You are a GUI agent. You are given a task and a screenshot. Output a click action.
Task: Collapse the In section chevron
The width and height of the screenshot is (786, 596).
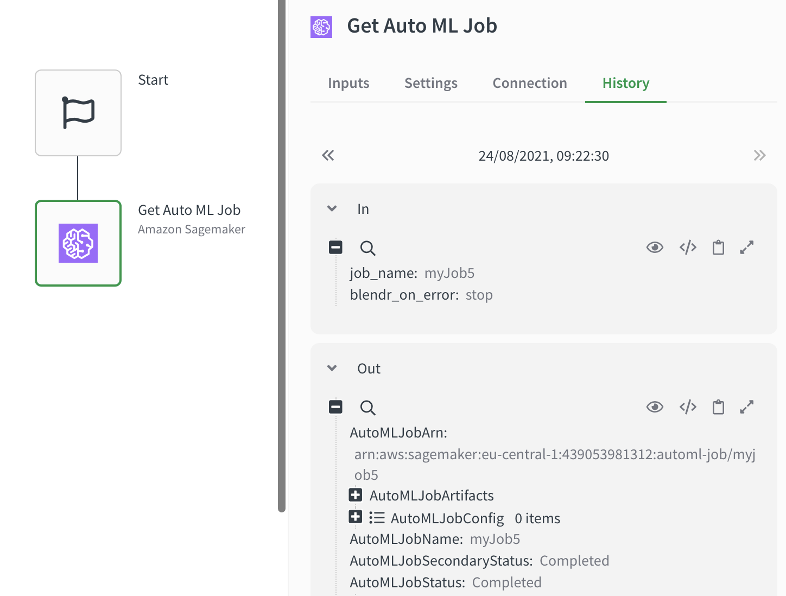[x=332, y=209]
